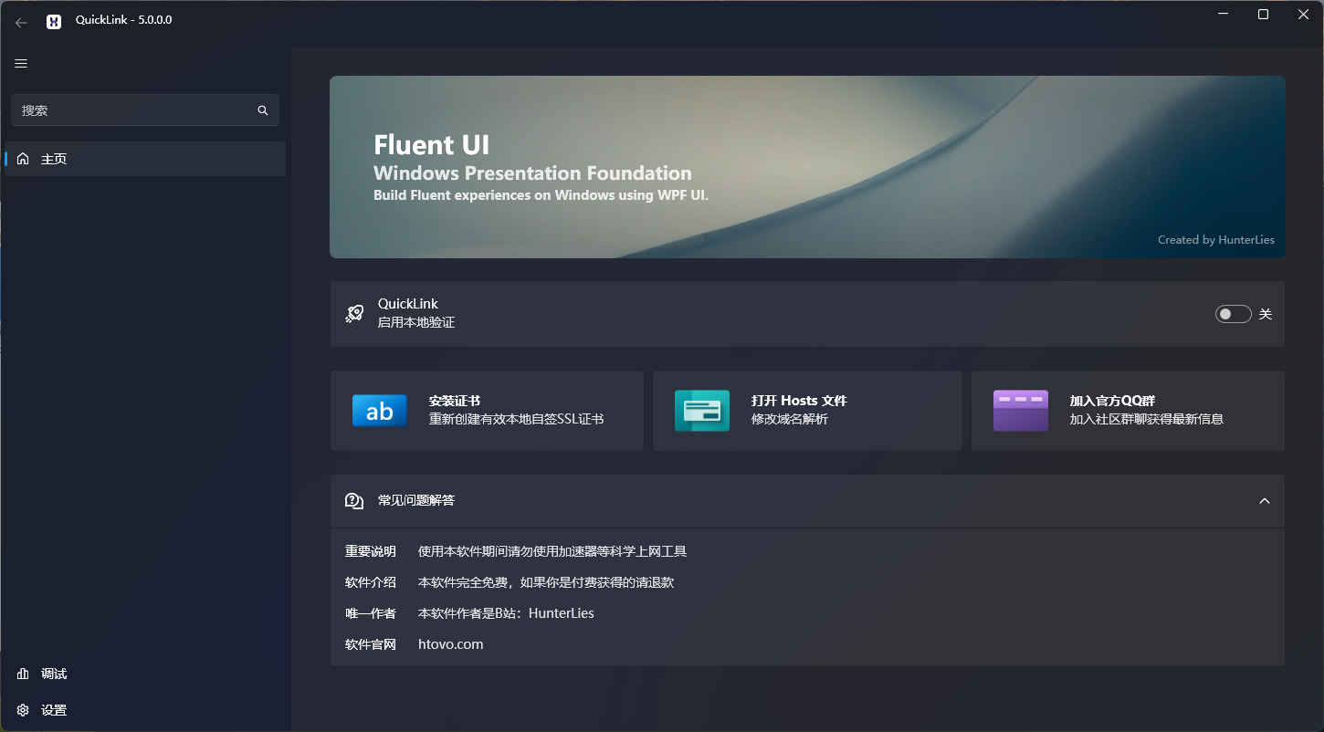
Task: Select the 主页 home navigation item
Action: [145, 159]
